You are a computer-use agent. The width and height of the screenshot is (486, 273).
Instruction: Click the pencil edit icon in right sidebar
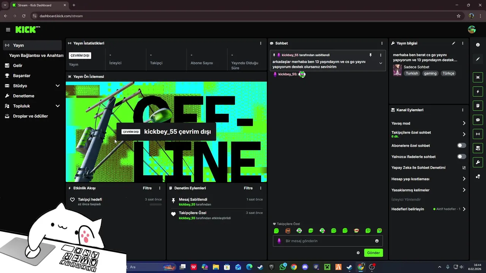coord(478,59)
